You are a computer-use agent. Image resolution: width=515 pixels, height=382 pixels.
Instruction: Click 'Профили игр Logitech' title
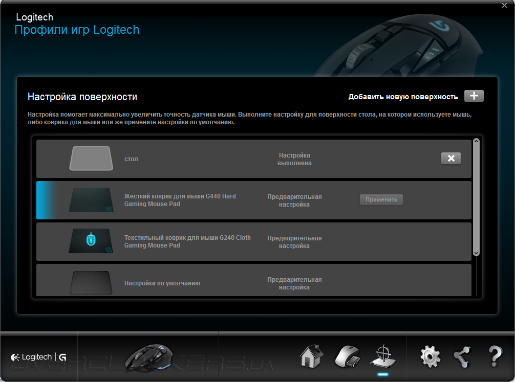pos(77,30)
